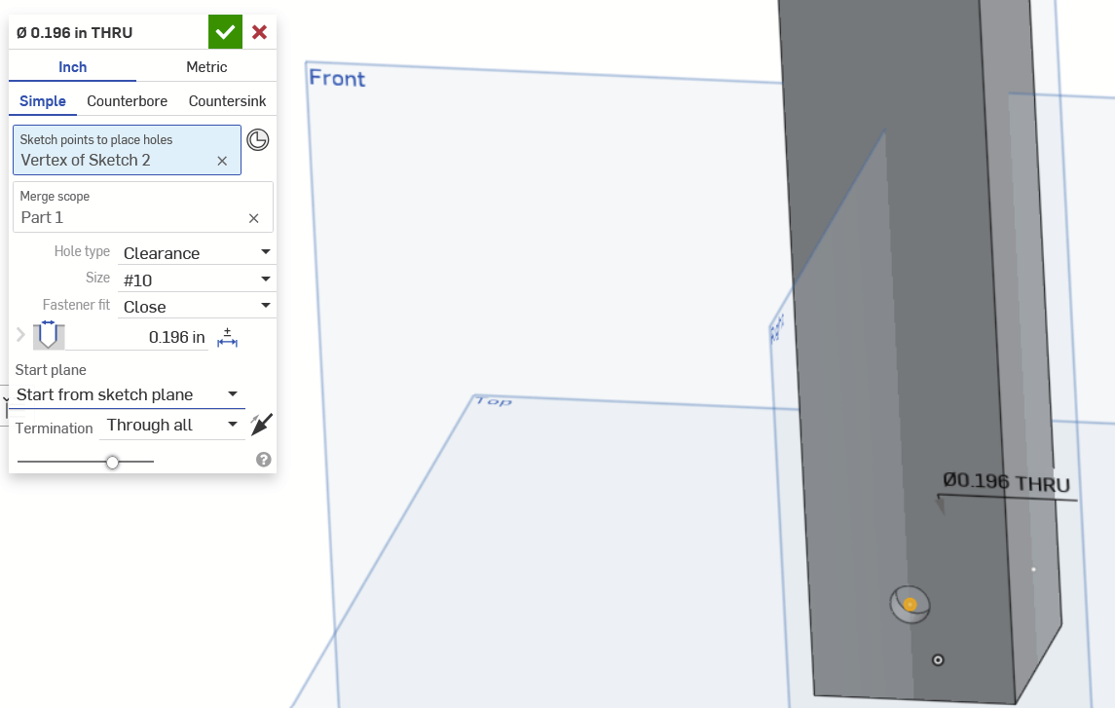Select the Countersink hole style tab

228,101
